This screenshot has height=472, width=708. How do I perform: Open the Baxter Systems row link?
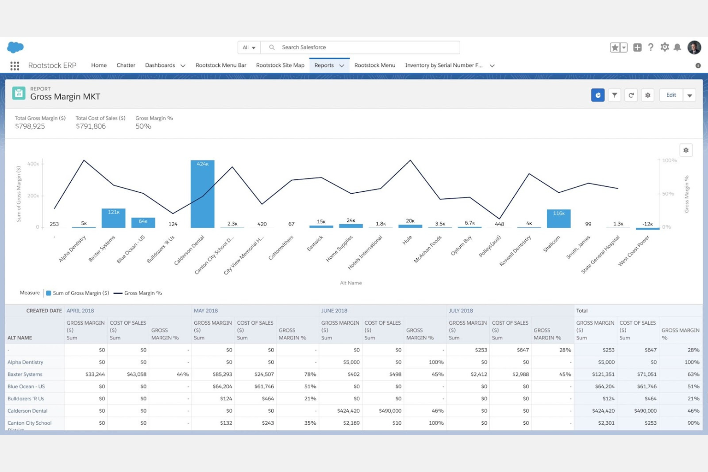click(25, 374)
